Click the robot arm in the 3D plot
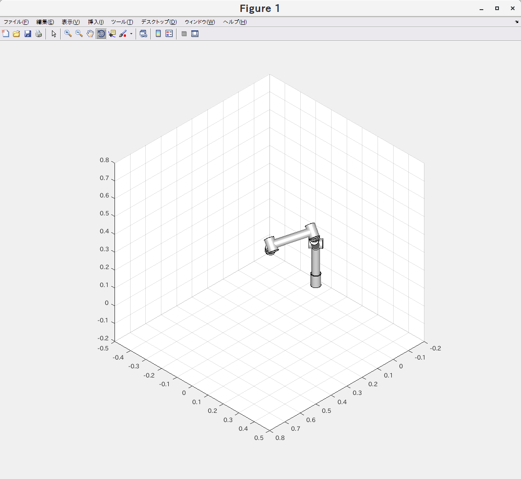This screenshot has width=521, height=479. (x=291, y=238)
